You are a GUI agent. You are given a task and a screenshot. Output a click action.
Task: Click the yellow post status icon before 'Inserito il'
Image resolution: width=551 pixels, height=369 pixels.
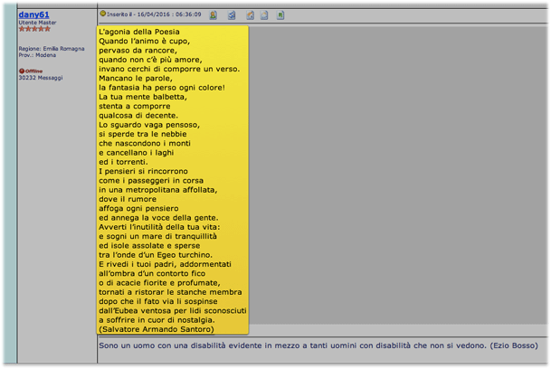[x=102, y=14]
